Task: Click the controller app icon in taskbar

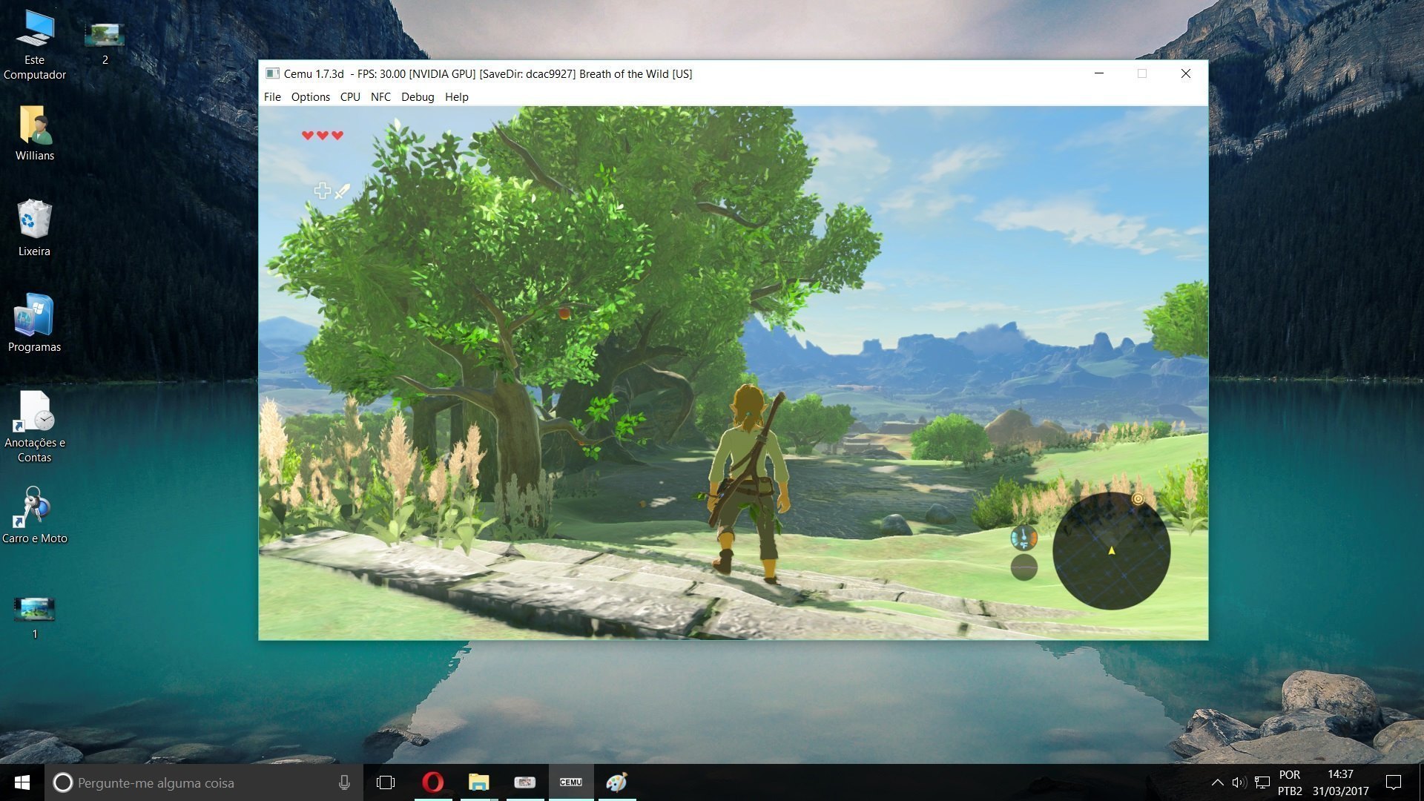Action: point(525,782)
